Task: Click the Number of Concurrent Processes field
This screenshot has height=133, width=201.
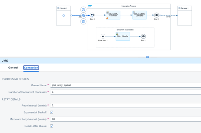Action: [125, 92]
